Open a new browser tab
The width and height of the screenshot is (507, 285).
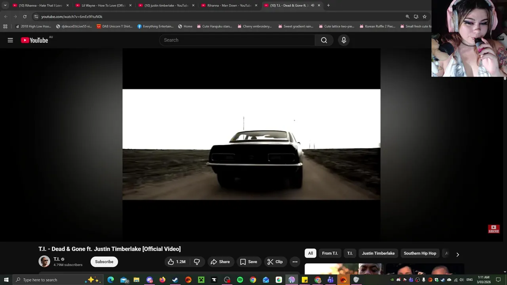(328, 6)
